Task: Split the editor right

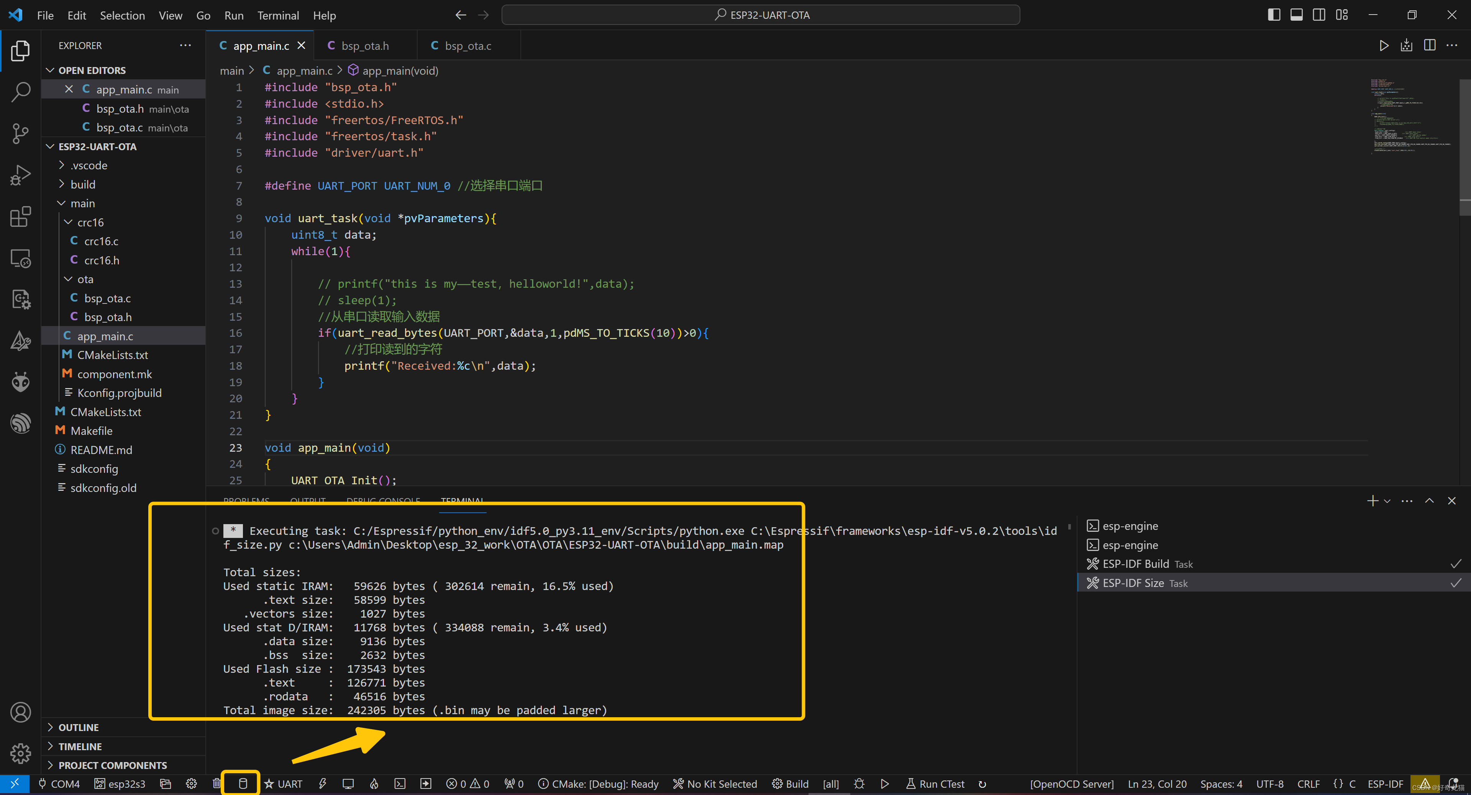Action: pyautogui.click(x=1429, y=46)
